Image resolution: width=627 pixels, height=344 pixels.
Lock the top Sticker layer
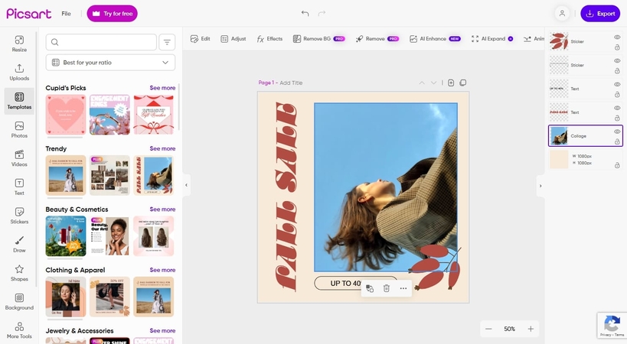coord(617,47)
